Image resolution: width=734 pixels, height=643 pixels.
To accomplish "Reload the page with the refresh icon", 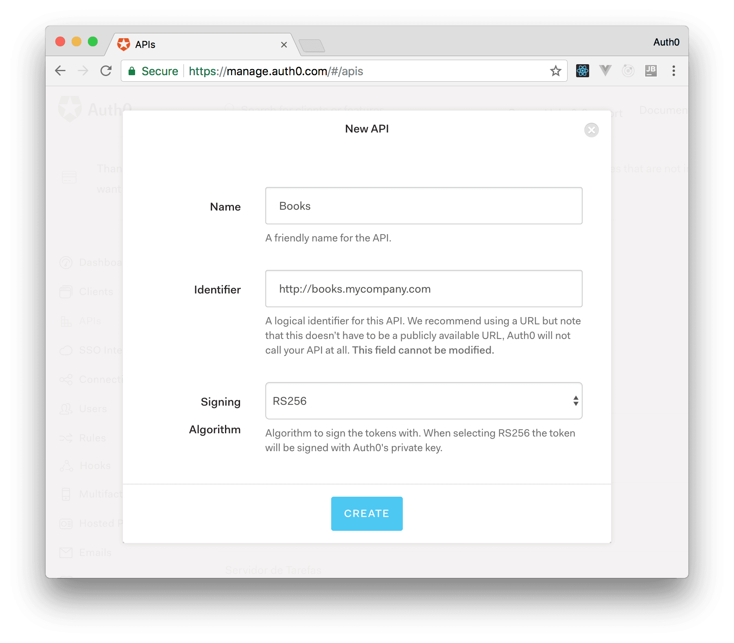I will pyautogui.click(x=106, y=71).
